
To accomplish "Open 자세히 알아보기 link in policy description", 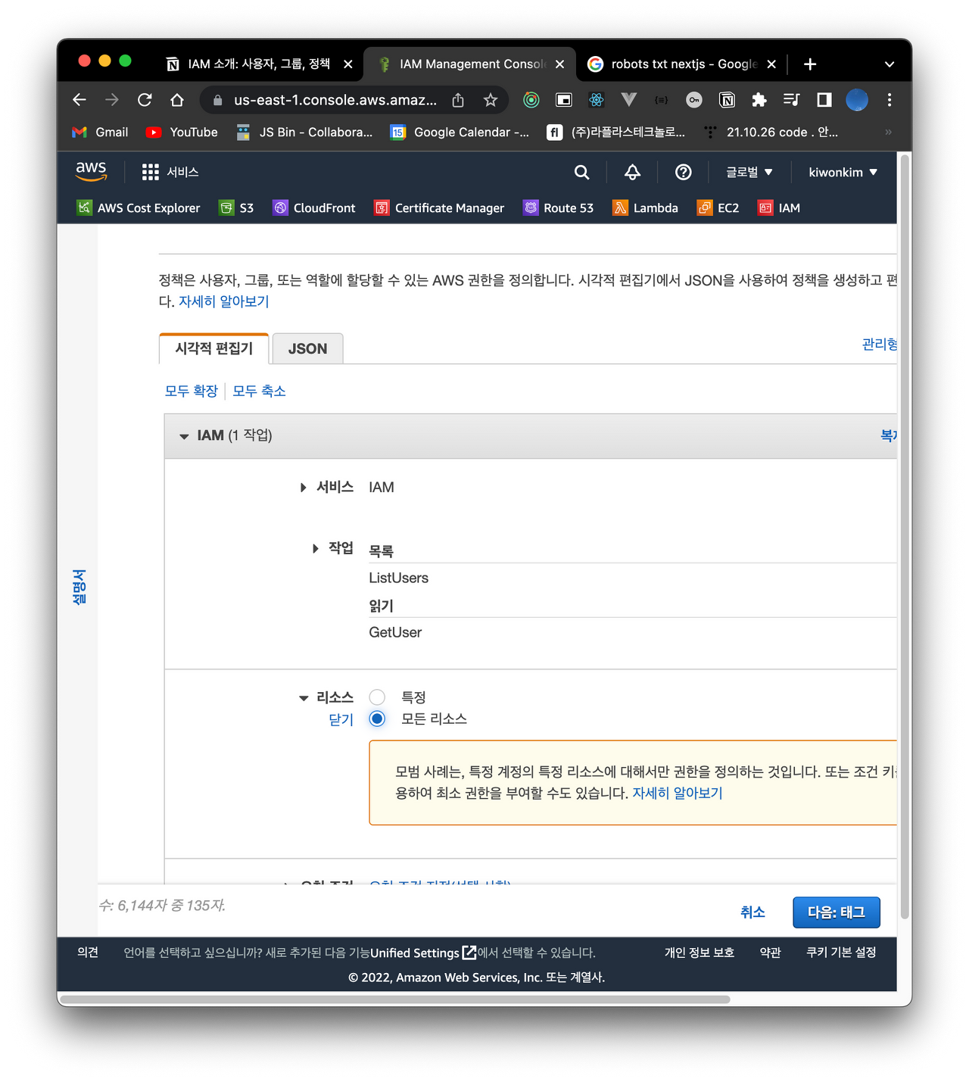I will click(x=224, y=301).
